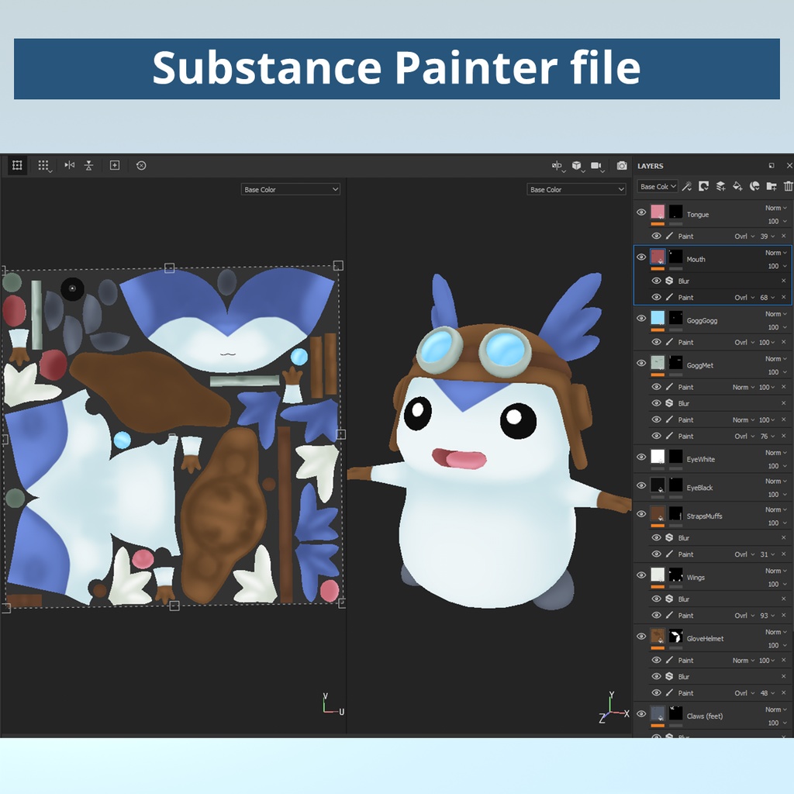Remove the Paint effect under Tongue layer
Screen dimensions: 794x794
pyautogui.click(x=784, y=236)
